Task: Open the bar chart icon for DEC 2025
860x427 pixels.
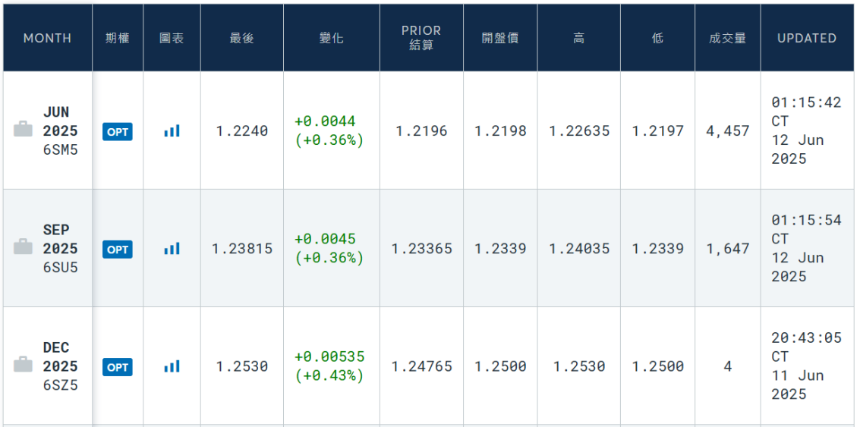Action: (172, 367)
